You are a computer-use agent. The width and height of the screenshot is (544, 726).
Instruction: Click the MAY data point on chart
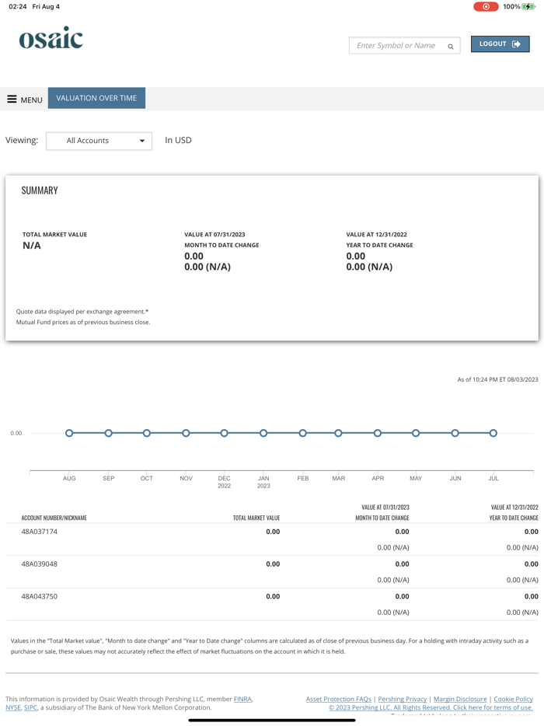tap(416, 434)
